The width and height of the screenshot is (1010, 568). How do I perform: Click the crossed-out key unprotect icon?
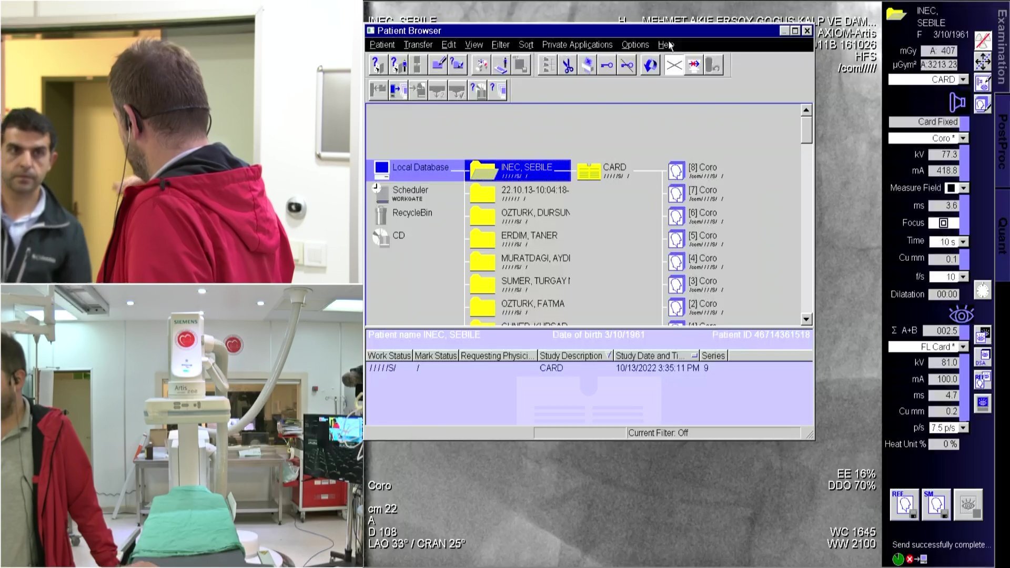tap(627, 66)
